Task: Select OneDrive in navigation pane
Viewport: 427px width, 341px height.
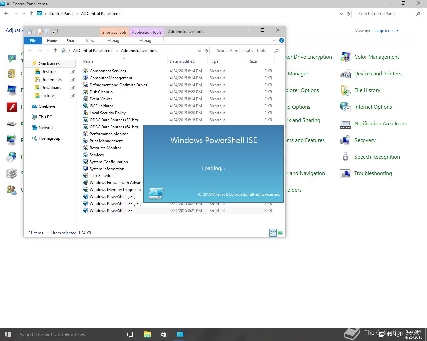Action: (x=47, y=106)
